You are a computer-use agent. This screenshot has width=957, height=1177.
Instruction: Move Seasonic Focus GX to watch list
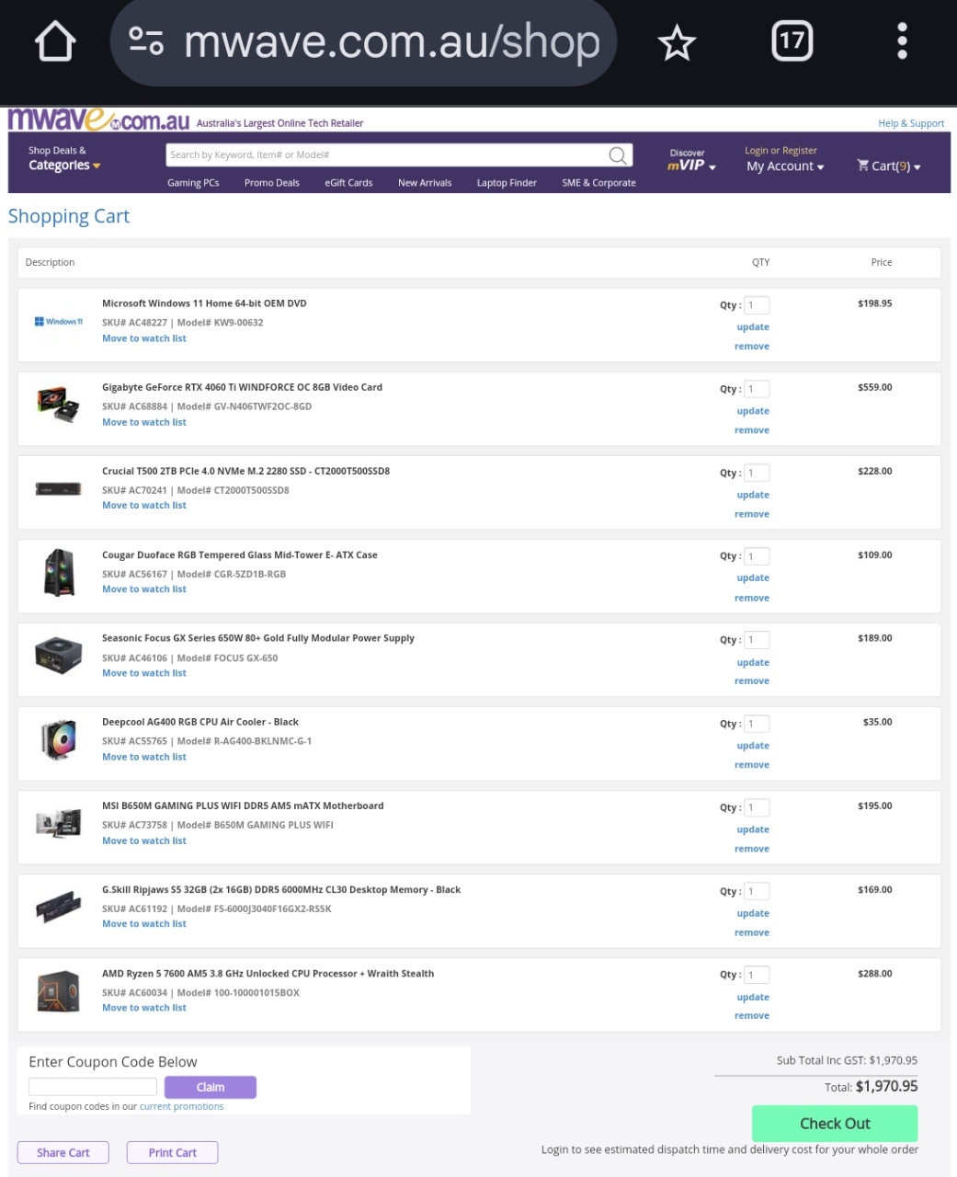(144, 673)
